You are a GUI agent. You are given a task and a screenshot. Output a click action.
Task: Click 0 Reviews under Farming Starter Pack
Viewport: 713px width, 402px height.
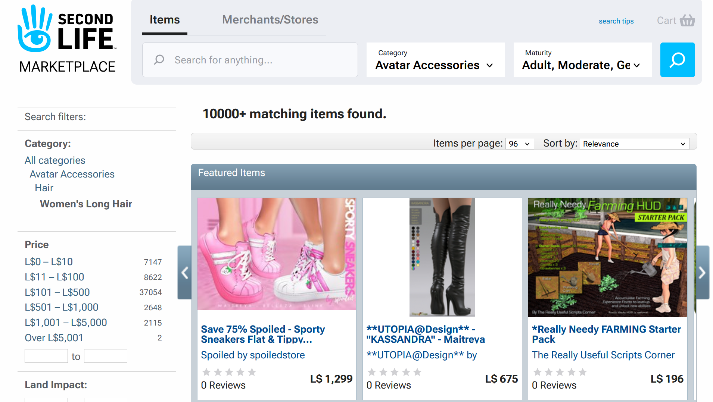click(x=554, y=385)
